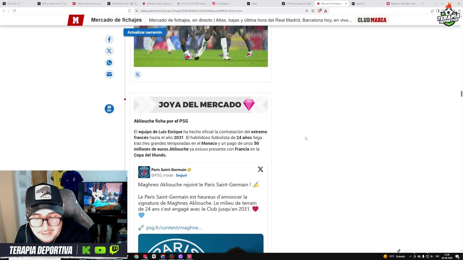Screen dimensions: 463x260
Task: Open the @PSG_inside handle link
Action: pos(162,175)
